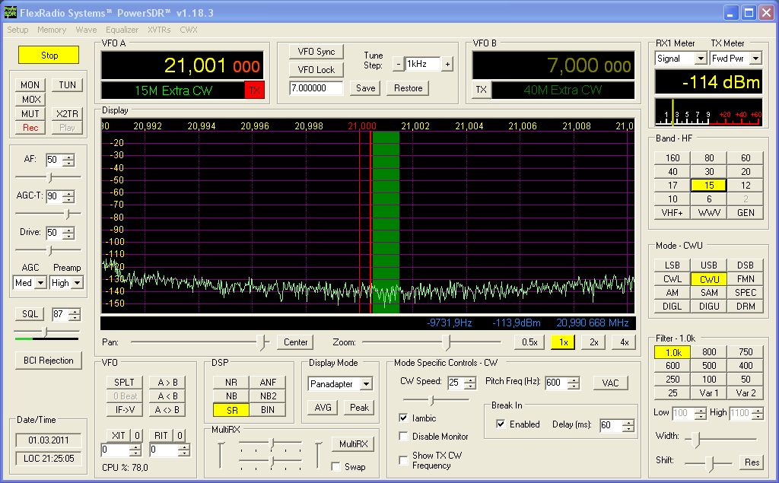Select LSB mode
The width and height of the screenshot is (779, 483).
pyautogui.click(x=672, y=265)
